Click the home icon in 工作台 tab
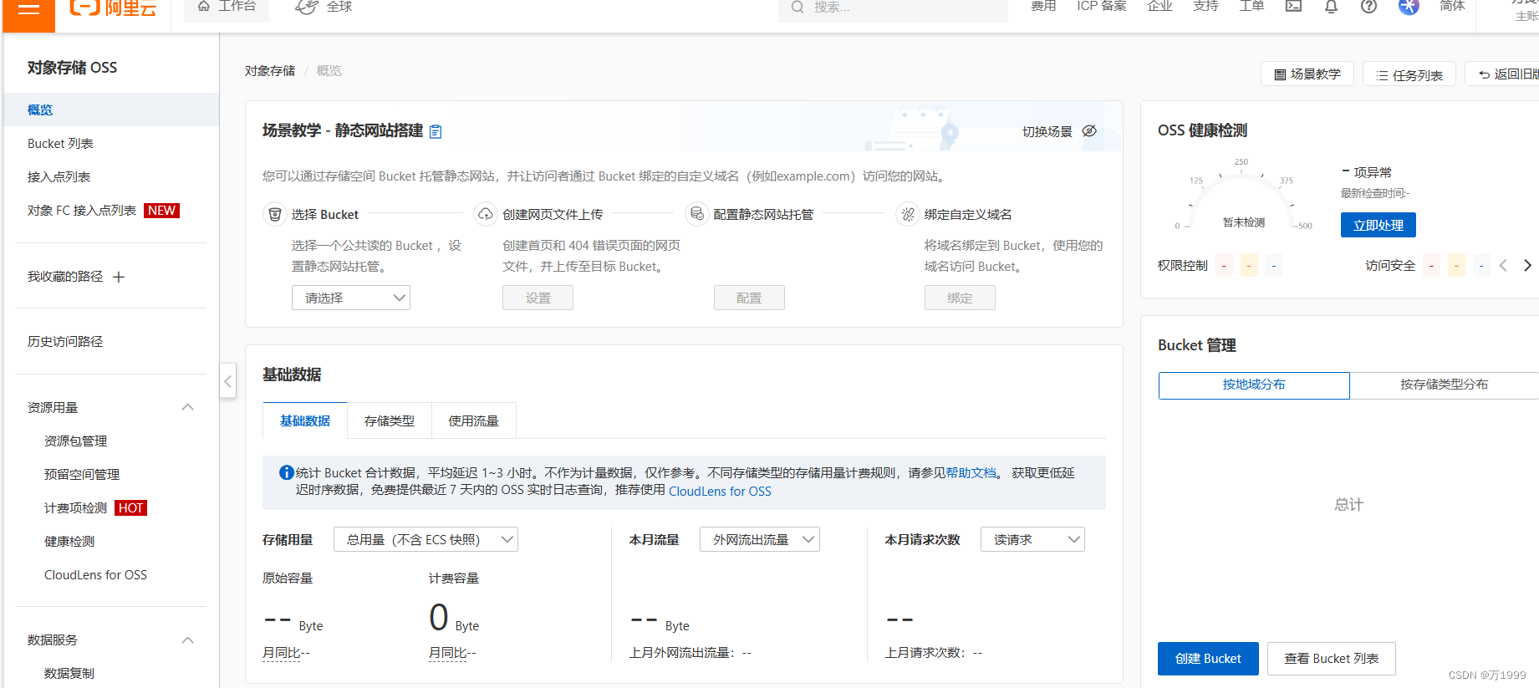1539x688 pixels. (204, 6)
